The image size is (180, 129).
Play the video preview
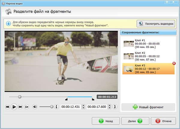14,107
